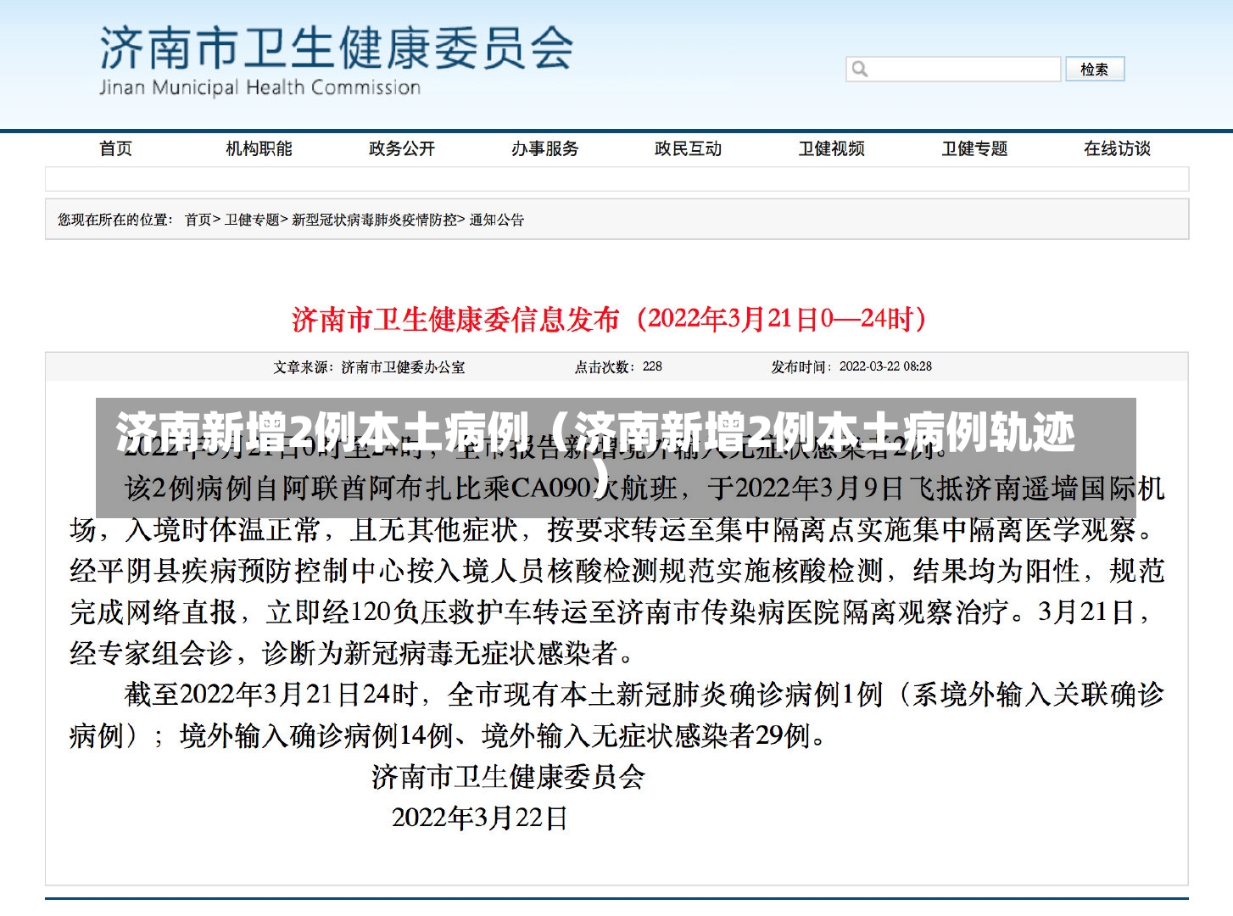Click breadcrumb link 新型冠状病毒肺炎疫情防控
Image resolution: width=1233 pixels, height=916 pixels.
374,220
